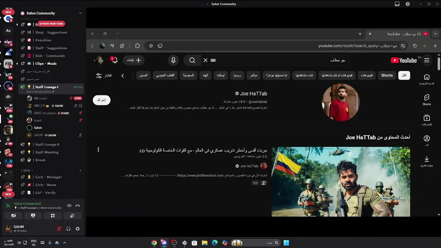Open Shop · Suggestions channel
This screenshot has height=248, width=441.
coord(51,32)
